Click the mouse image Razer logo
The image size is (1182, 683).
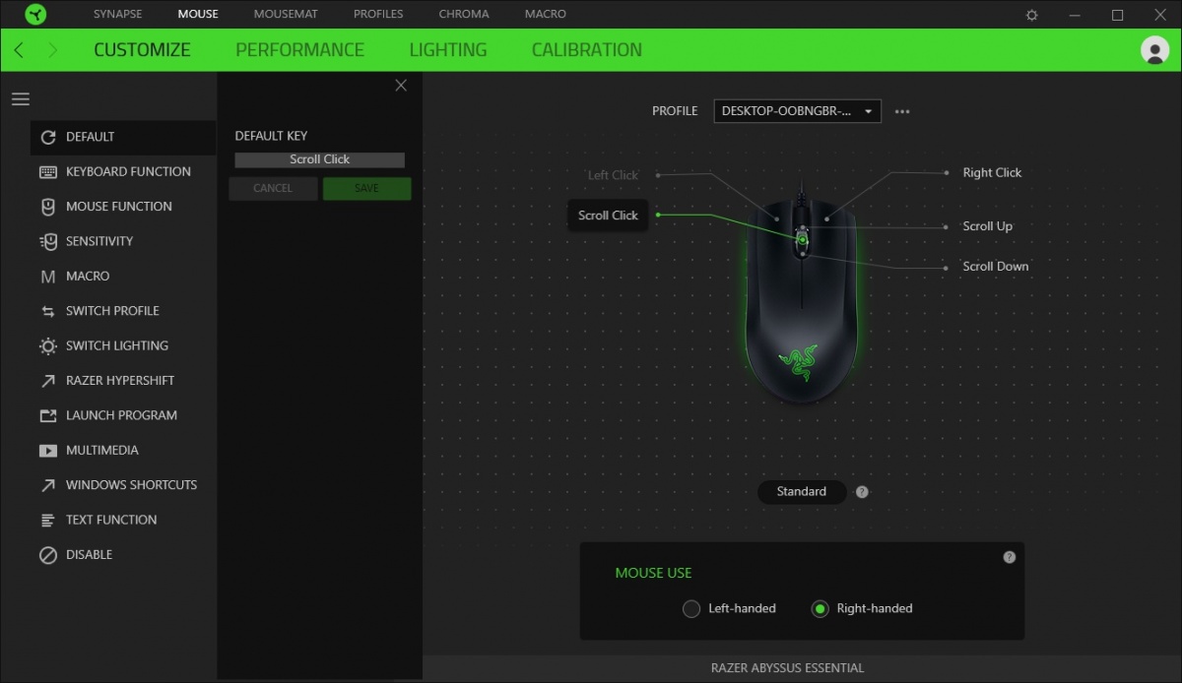coord(799,361)
